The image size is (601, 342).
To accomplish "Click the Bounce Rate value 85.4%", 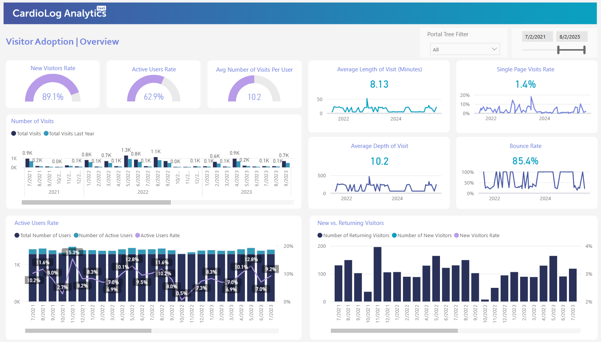I will coord(525,161).
